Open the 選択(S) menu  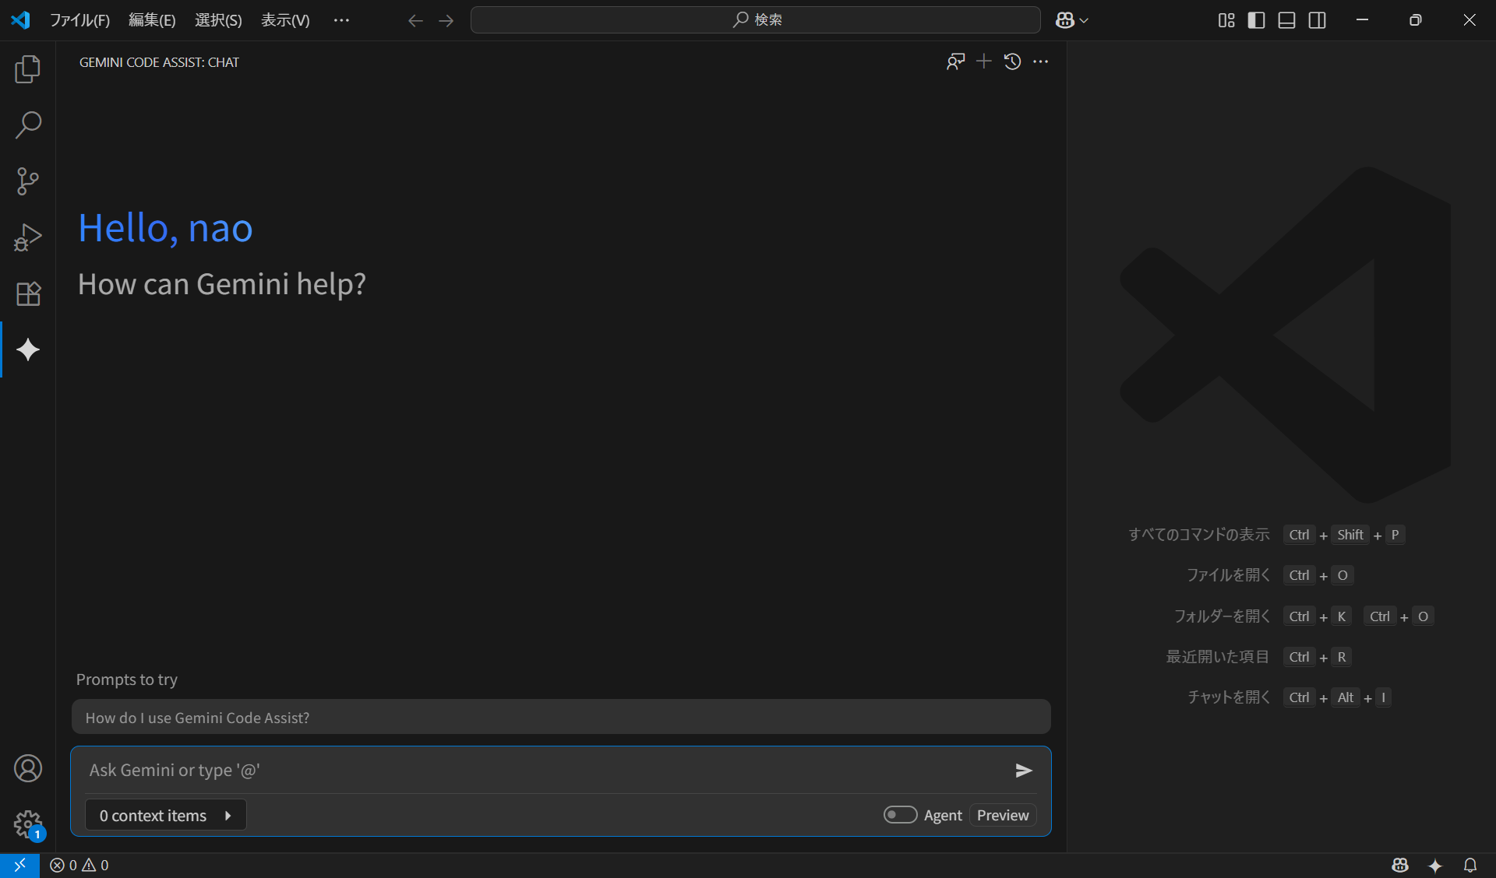click(x=218, y=20)
